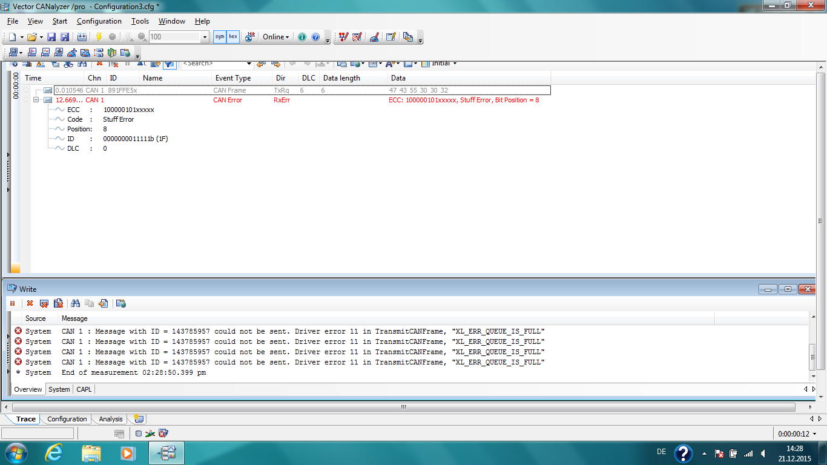Click the horizontal scrollbar above the bottom tabs

[x=404, y=407]
